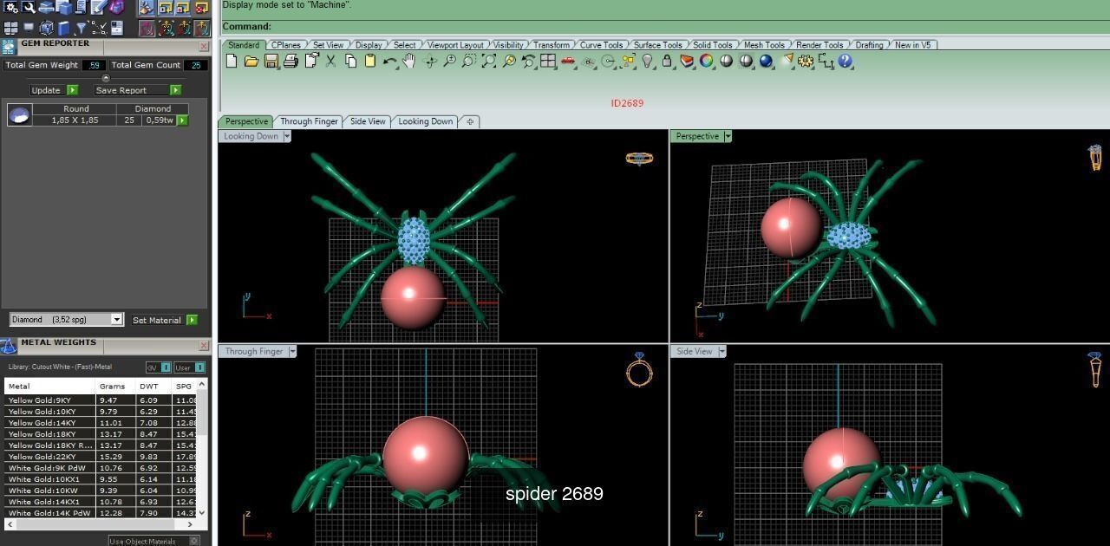1110x546 pixels.
Task: Save the model with the floppy icon
Action: pyautogui.click(x=271, y=61)
